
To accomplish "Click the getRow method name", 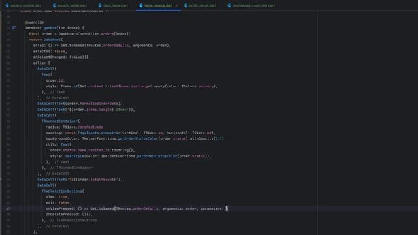I will [x=50, y=28].
